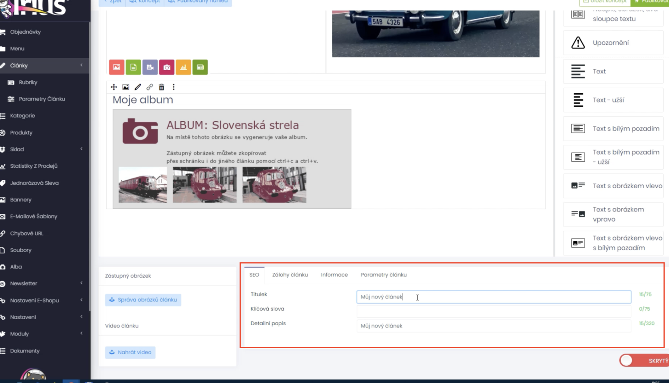The width and height of the screenshot is (669, 383).
Task: Insert Text s obrázkem vlevo s bílým pozadím
Action: [613, 243]
